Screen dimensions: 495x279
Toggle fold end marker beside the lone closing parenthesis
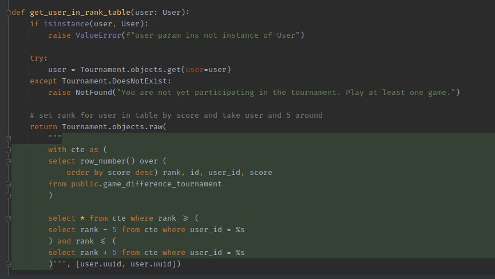8,196
